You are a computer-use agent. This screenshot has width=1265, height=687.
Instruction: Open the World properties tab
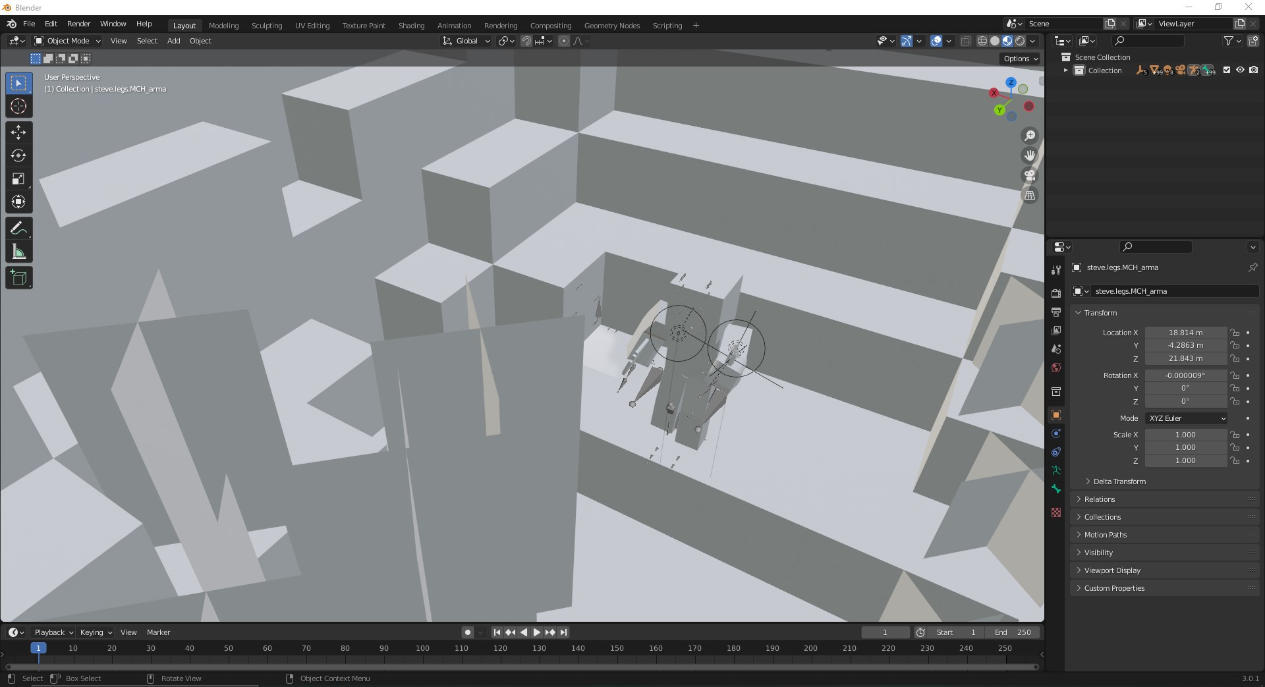click(1056, 368)
